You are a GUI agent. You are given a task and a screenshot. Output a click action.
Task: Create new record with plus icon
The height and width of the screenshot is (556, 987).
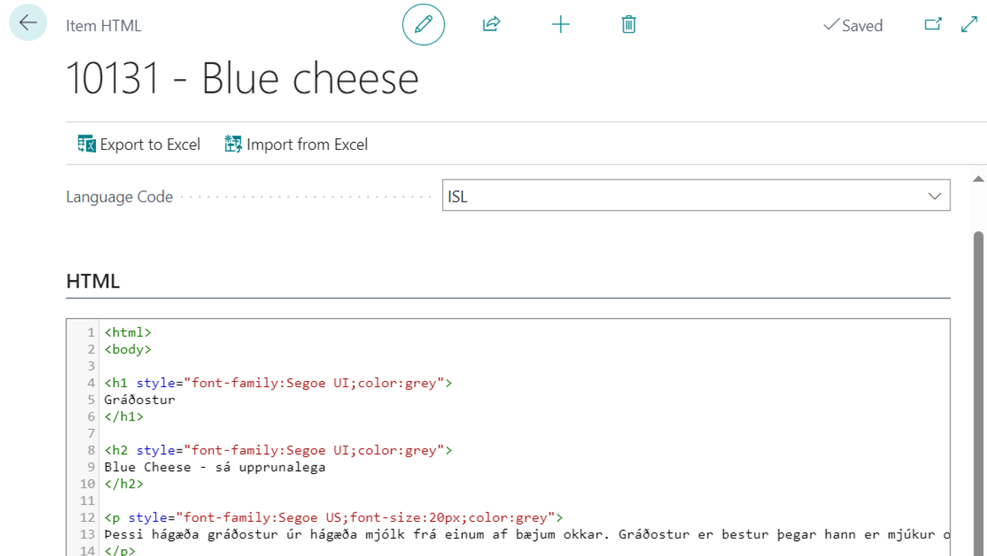[x=560, y=24]
